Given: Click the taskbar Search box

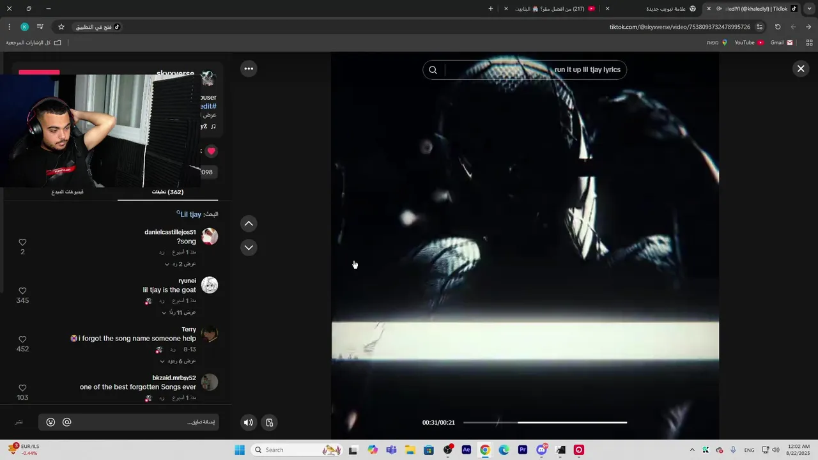Looking at the screenshot, I should click(297, 450).
